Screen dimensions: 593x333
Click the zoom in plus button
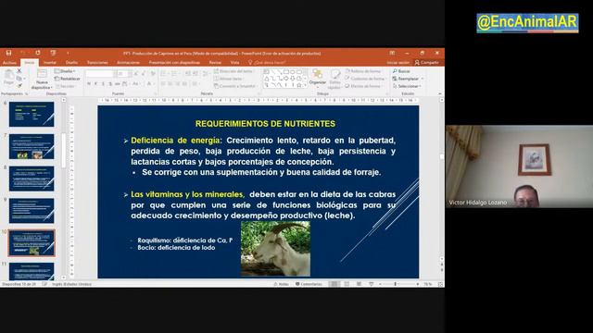coord(418,284)
